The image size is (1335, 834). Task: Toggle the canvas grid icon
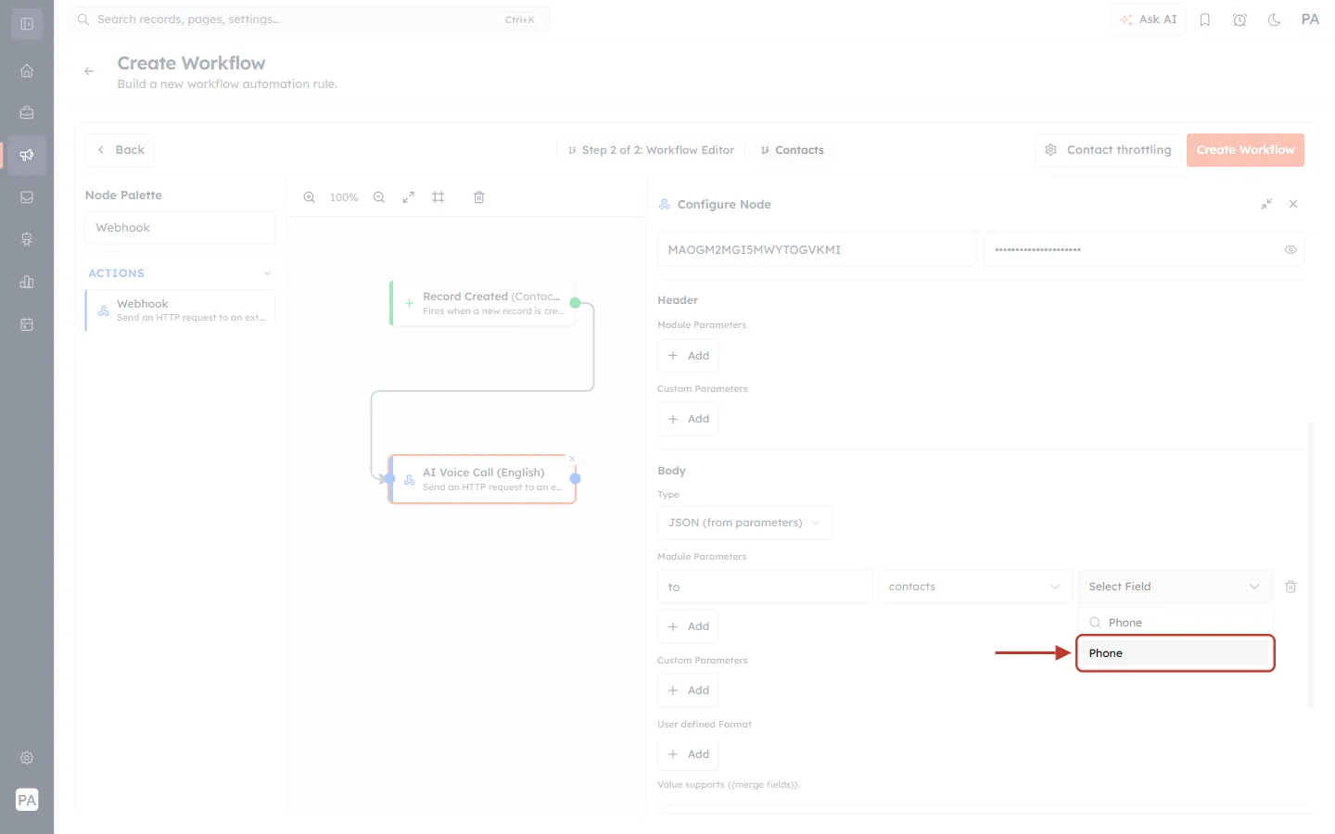439,197
